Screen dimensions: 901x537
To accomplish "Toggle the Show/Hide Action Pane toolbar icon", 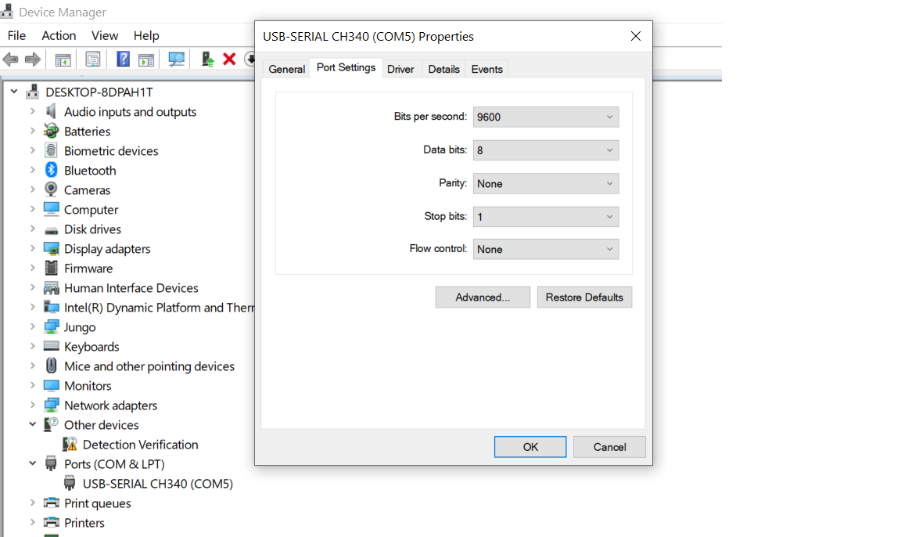I will (146, 59).
